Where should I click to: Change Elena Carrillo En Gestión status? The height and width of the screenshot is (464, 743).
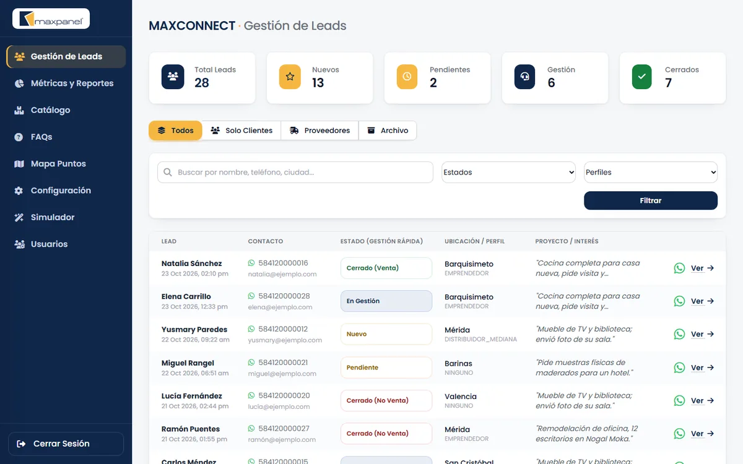click(386, 301)
